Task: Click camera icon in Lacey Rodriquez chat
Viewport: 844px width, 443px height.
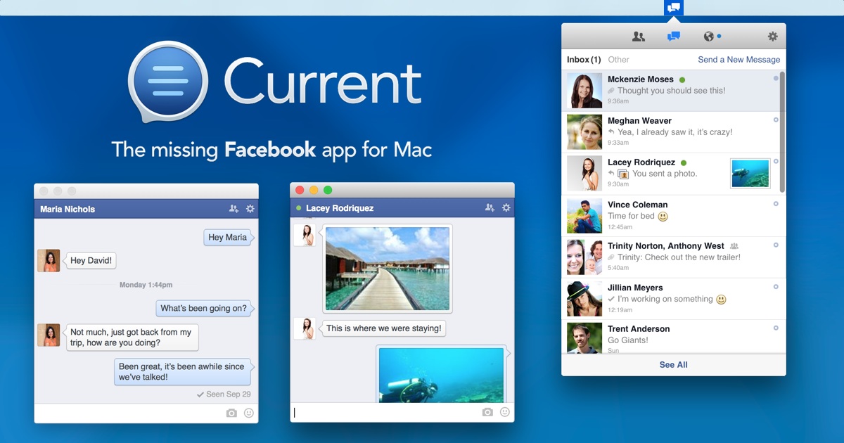Action: 487,412
